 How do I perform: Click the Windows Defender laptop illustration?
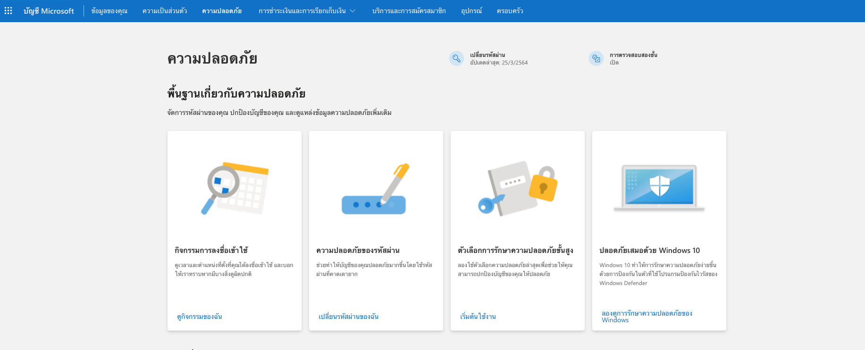pyautogui.click(x=659, y=188)
